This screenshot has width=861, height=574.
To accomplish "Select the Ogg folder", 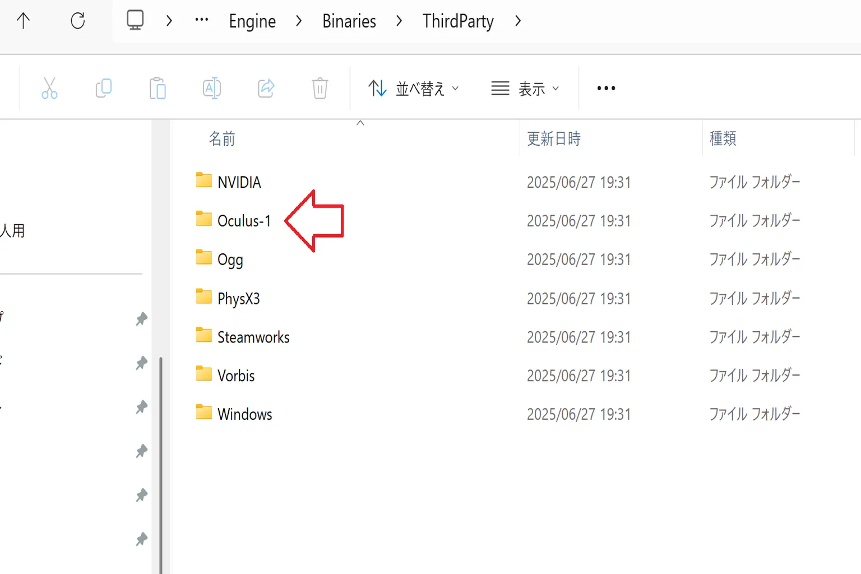I will coord(230,260).
